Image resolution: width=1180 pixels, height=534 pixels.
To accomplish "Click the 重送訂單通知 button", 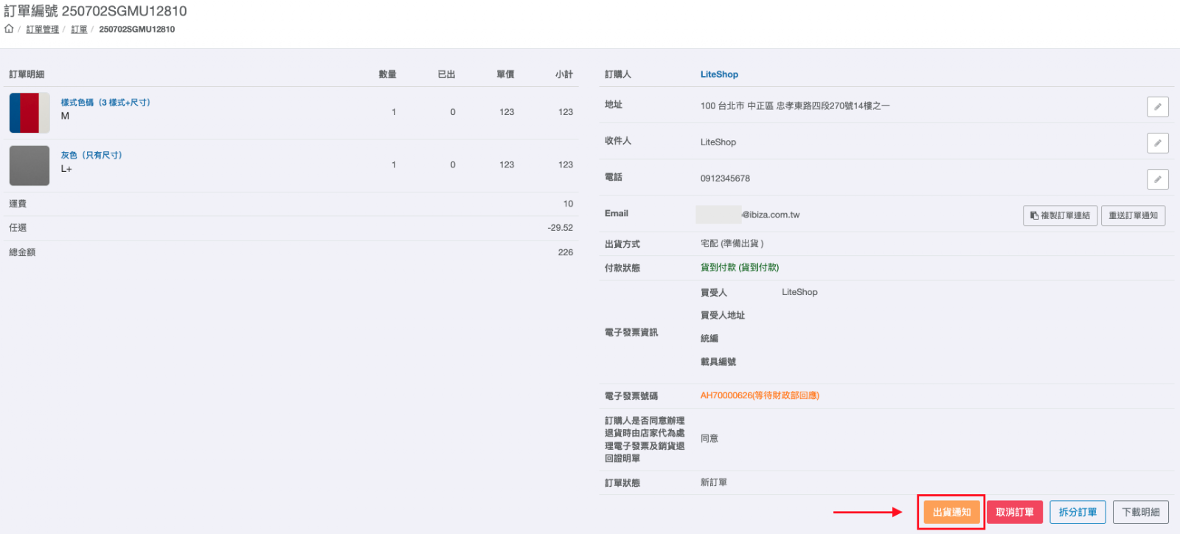I will point(1133,215).
